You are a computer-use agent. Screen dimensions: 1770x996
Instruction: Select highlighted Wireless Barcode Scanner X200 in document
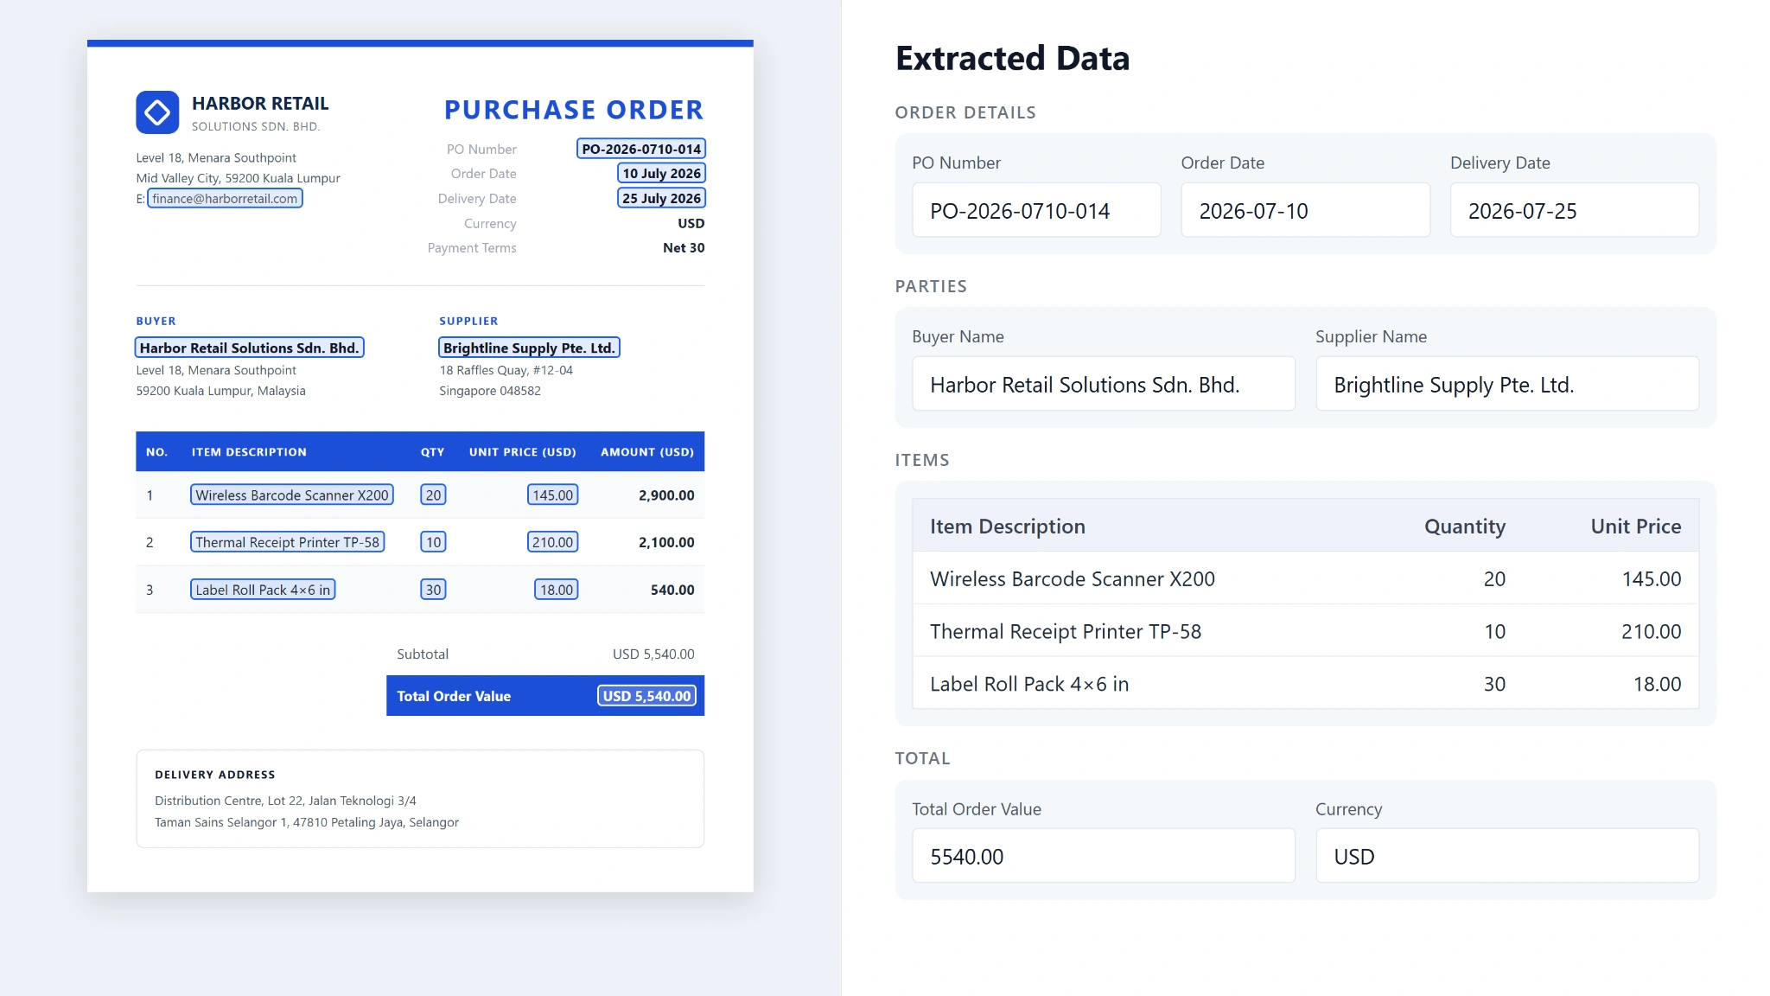tap(292, 495)
